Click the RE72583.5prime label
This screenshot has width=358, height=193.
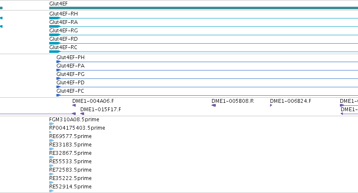pyautogui.click(x=71, y=170)
